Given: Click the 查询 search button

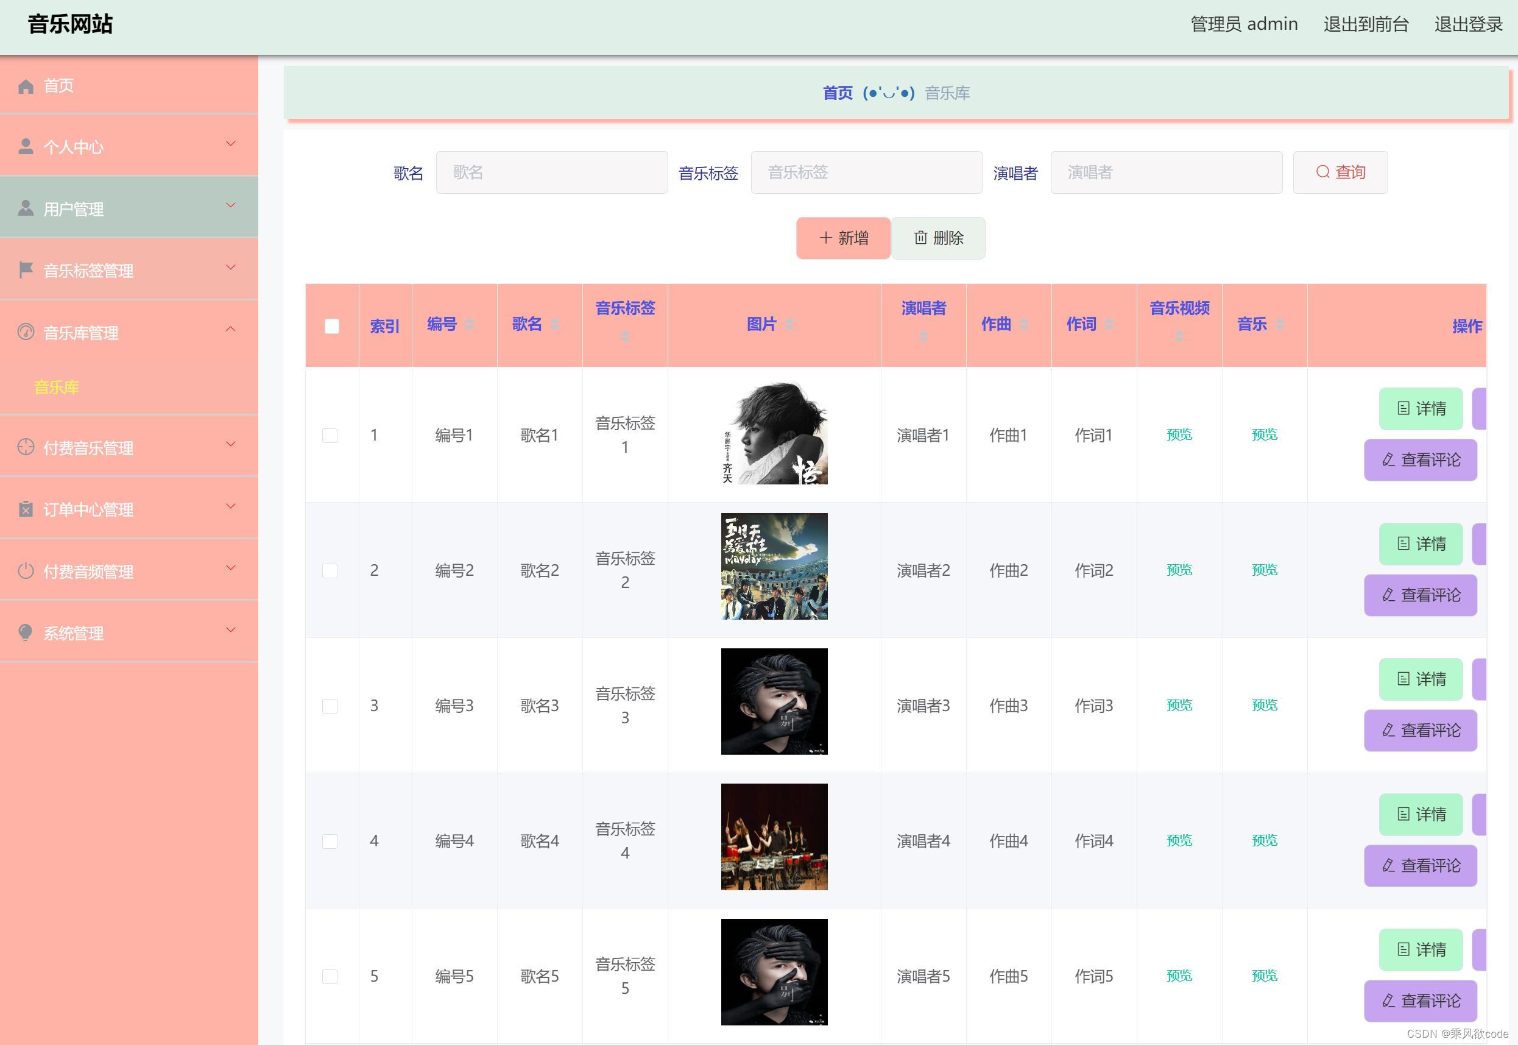Looking at the screenshot, I should tap(1340, 172).
